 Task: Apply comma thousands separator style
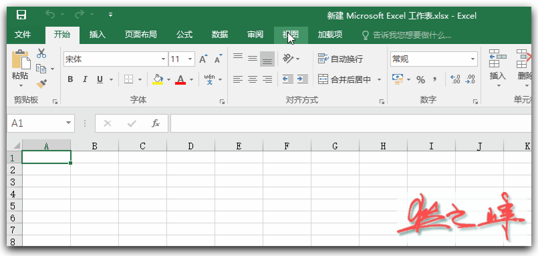[434, 80]
